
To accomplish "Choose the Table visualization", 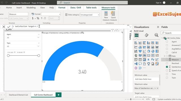I will point(140,60).
